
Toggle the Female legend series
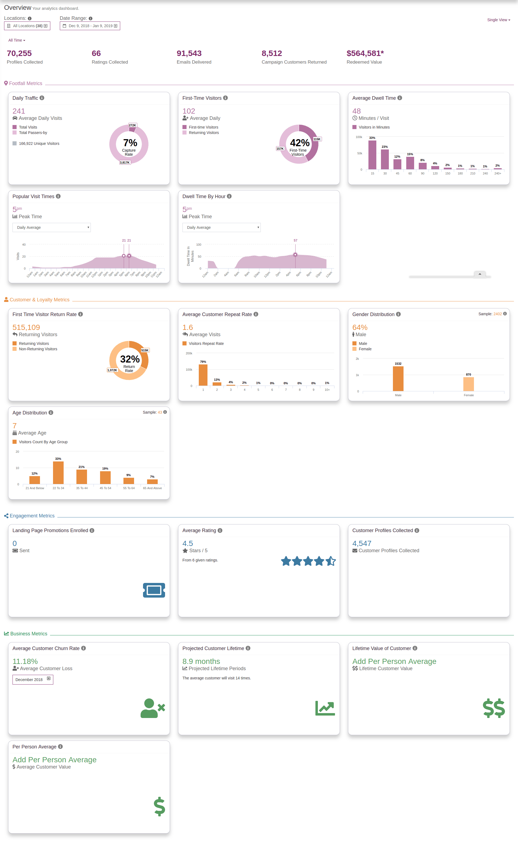365,349
